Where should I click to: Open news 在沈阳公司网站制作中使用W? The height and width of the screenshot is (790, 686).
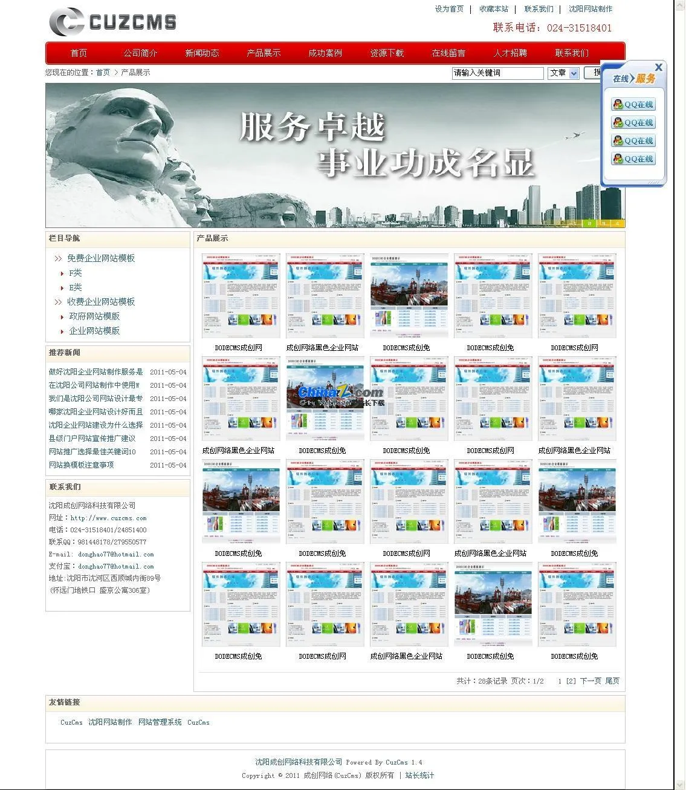(94, 385)
